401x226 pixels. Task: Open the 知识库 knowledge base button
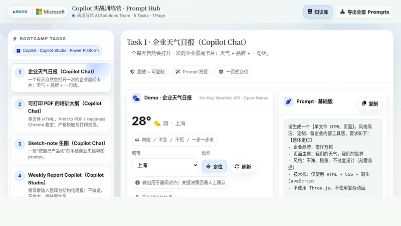coord(318,12)
